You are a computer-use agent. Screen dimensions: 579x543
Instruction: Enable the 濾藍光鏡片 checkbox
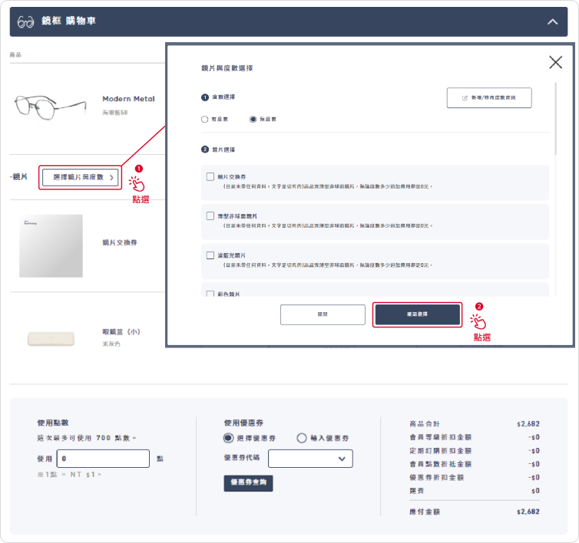[x=210, y=255]
